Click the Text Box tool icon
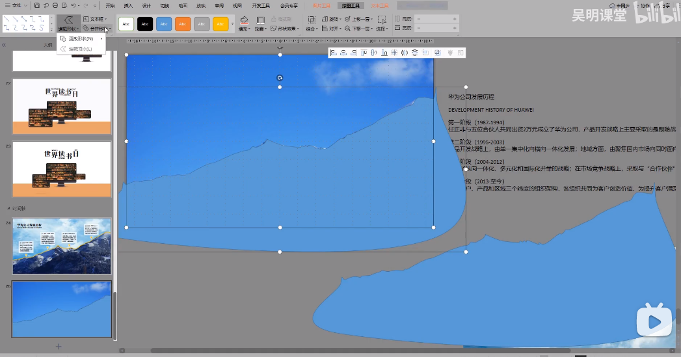 click(x=86, y=19)
